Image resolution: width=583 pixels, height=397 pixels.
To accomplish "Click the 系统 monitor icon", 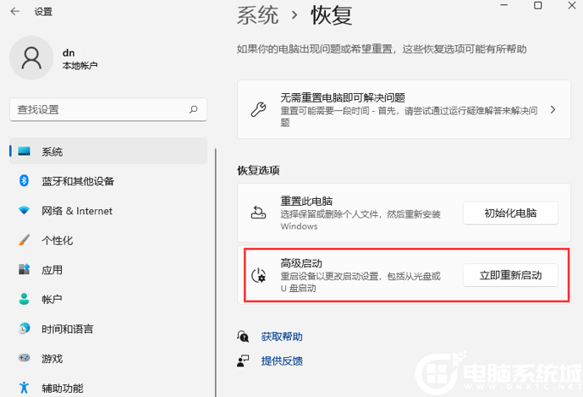I will (25, 152).
